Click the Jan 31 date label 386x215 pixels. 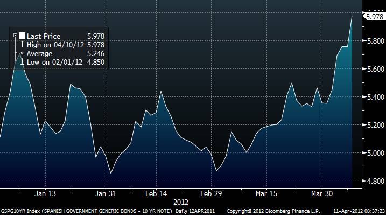(106, 193)
